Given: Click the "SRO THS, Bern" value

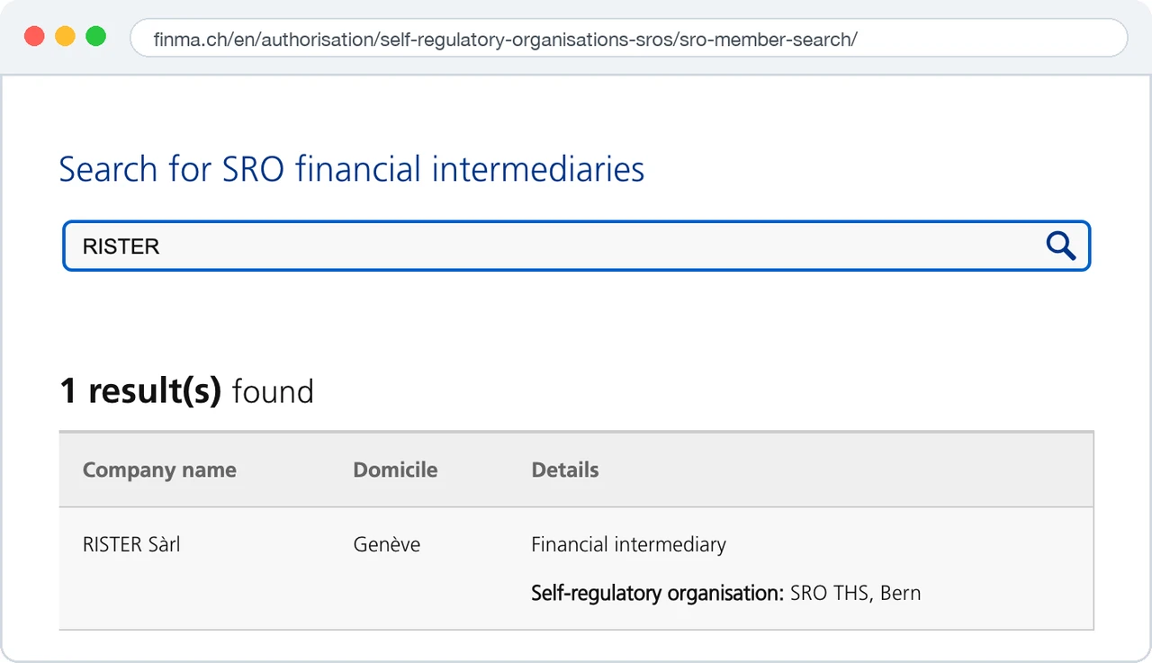Looking at the screenshot, I should click(856, 593).
